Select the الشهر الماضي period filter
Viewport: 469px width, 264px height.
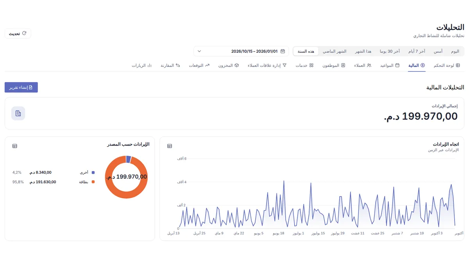pyautogui.click(x=335, y=51)
